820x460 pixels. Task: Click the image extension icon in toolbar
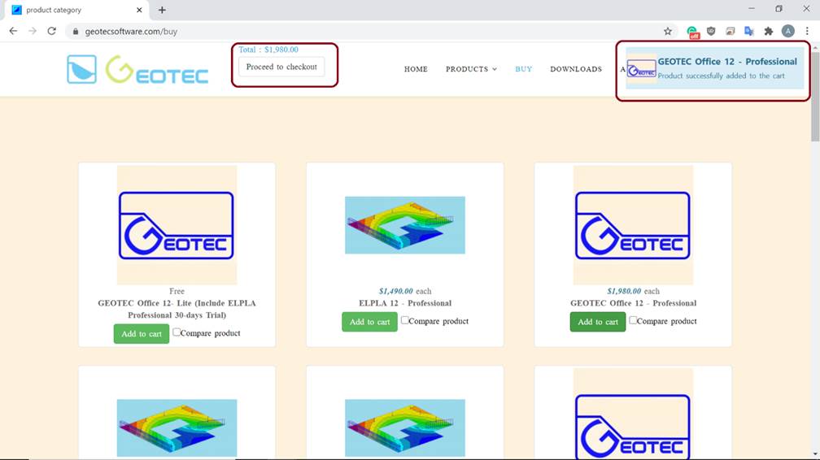(x=730, y=32)
